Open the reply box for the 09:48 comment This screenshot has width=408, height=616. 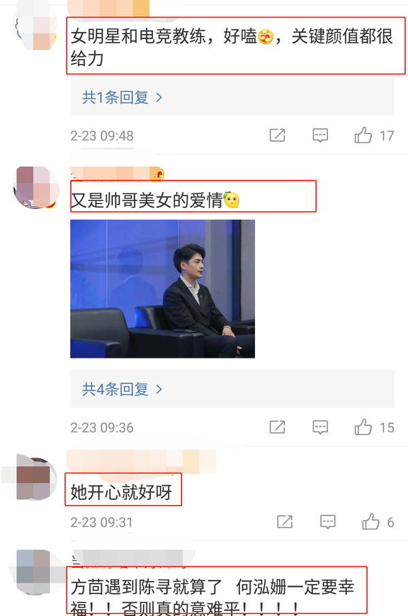(x=320, y=136)
